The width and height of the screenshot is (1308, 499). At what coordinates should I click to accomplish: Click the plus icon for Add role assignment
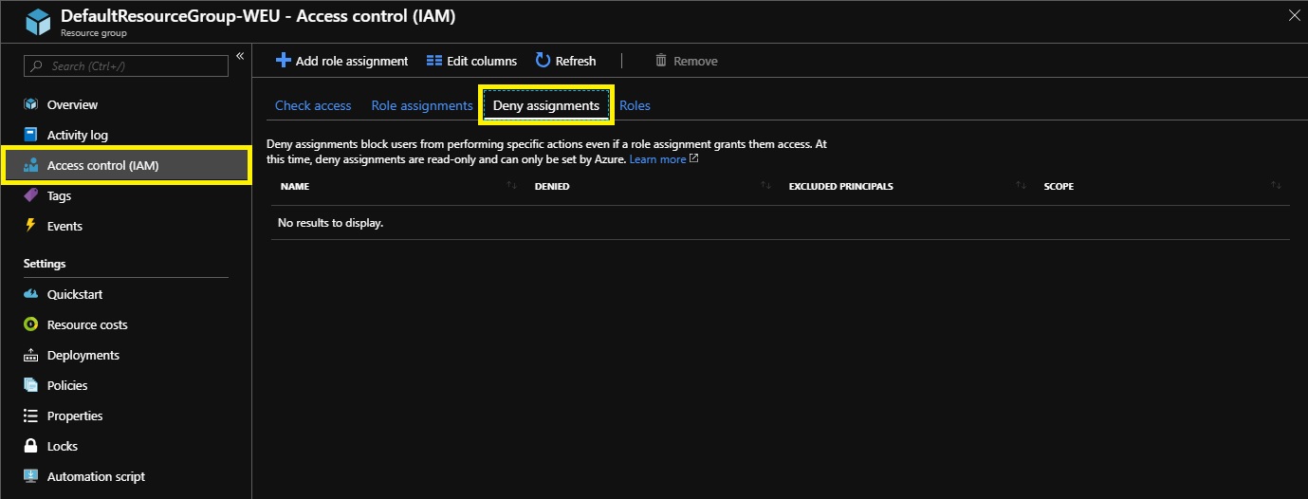click(x=283, y=61)
